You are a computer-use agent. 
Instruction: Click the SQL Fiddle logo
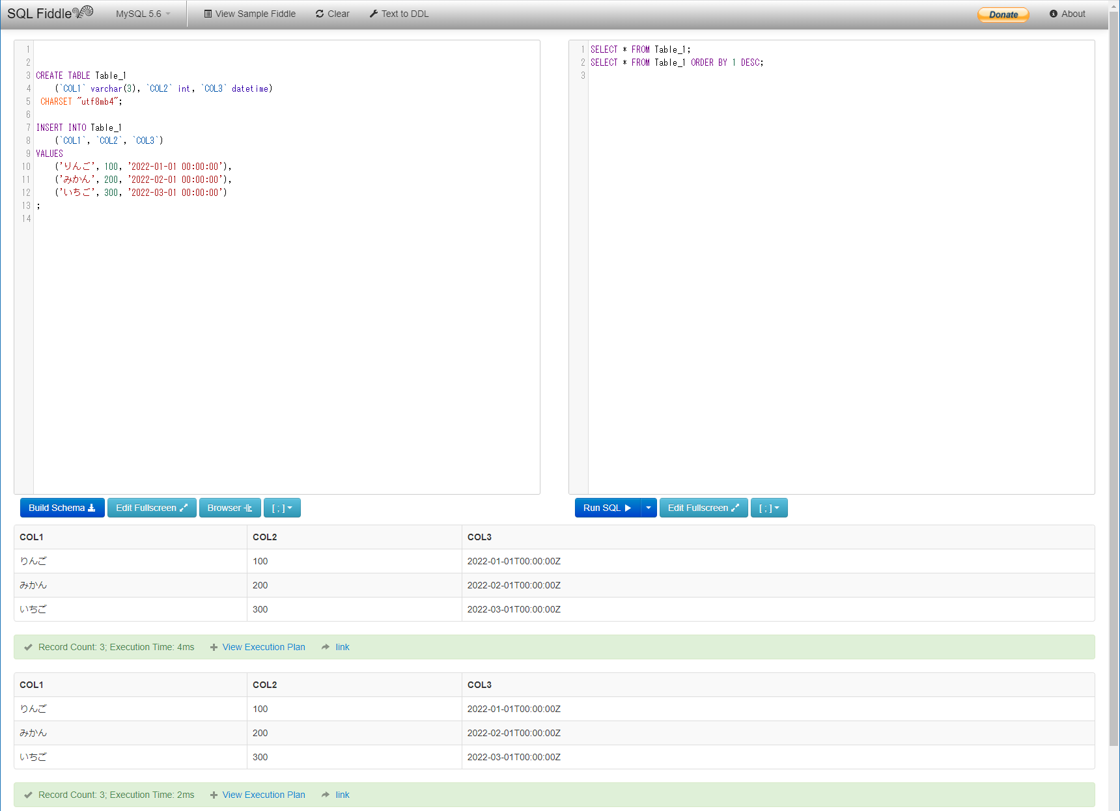click(50, 13)
